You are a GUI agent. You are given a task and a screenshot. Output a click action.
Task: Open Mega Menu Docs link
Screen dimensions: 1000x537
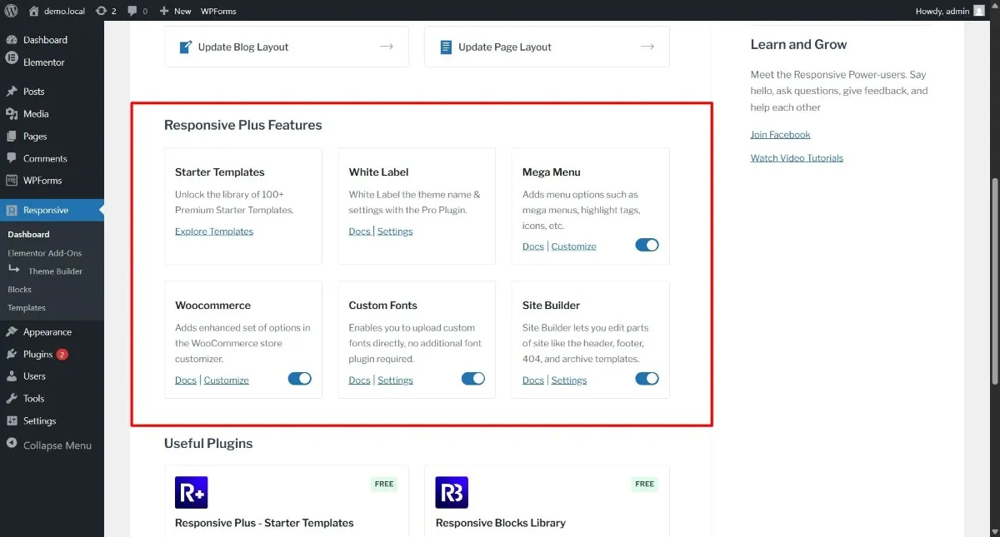pos(533,246)
